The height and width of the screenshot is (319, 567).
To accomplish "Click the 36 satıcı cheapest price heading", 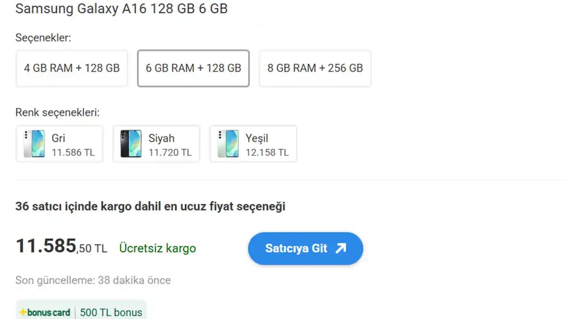I will (150, 206).
